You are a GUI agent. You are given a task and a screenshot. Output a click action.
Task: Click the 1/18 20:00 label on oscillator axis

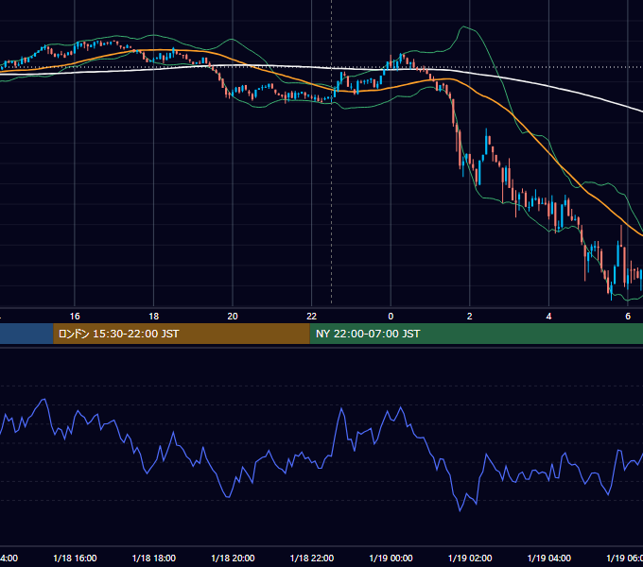(x=233, y=558)
